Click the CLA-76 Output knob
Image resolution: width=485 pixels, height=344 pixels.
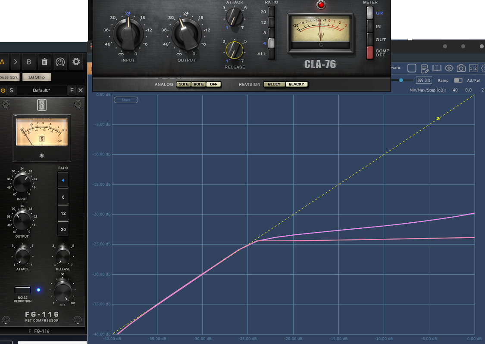pyautogui.click(x=186, y=34)
